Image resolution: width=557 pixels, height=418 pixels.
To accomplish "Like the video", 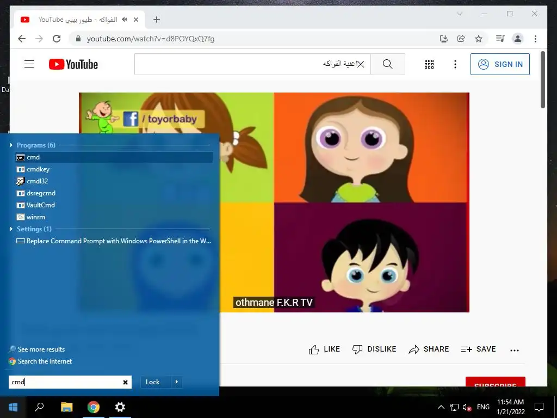I will (324, 349).
